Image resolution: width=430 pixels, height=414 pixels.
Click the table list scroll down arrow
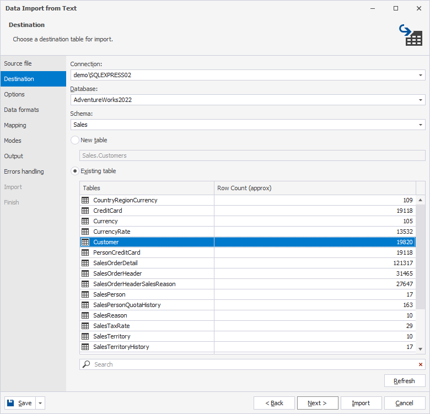(421, 349)
